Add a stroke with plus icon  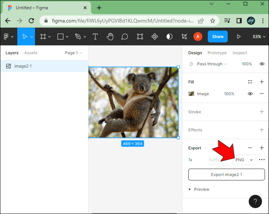[262, 112]
